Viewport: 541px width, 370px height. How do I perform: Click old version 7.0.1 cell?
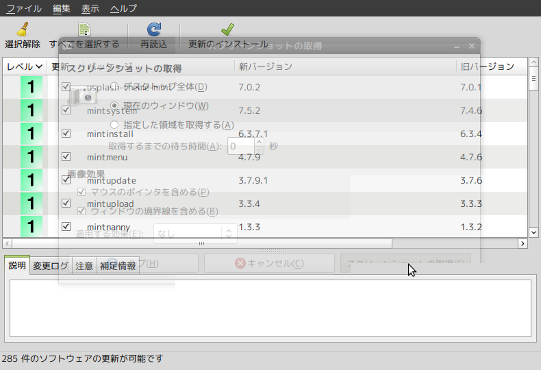471,87
